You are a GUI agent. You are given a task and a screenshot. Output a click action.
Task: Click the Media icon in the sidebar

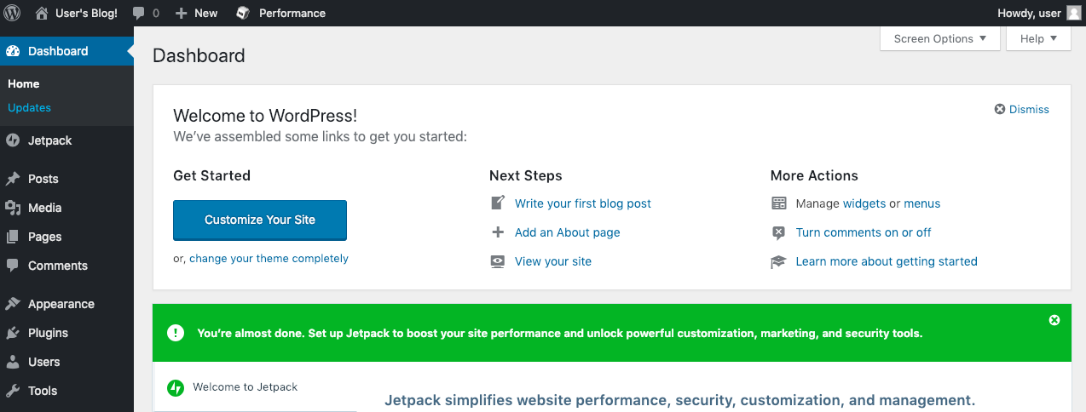coord(13,208)
